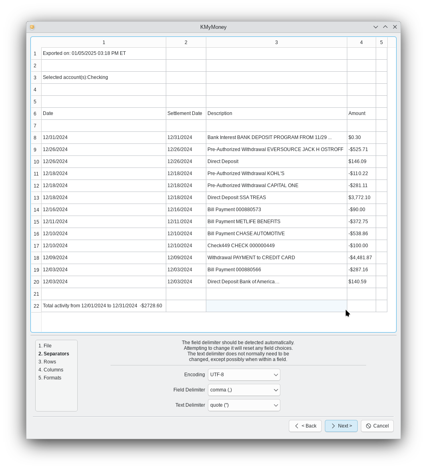Click the arrow icon on the Next button
Screen dimensions: 427x470
point(334,426)
